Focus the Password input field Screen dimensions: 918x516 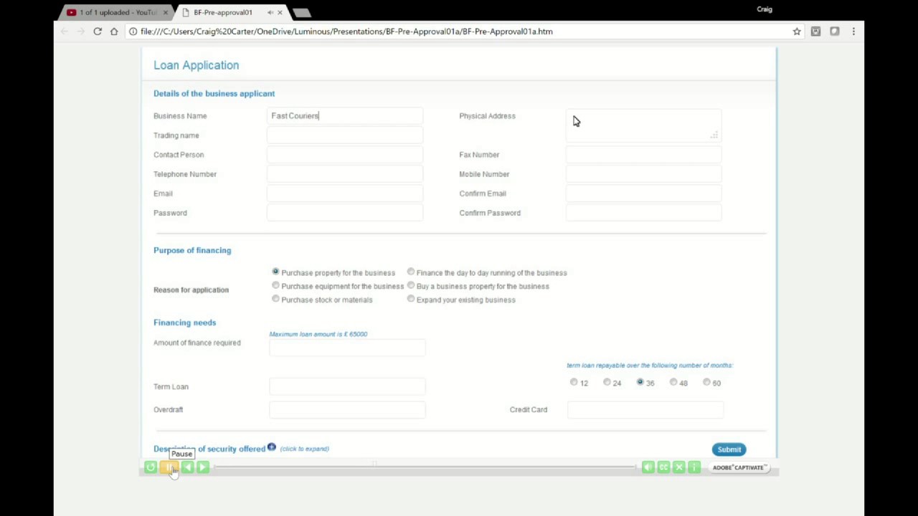(x=345, y=213)
